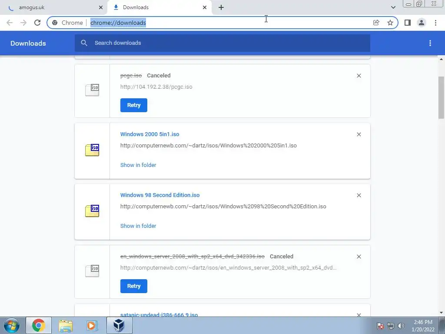Bookmark this page with the star icon
This screenshot has width=445, height=334.
pos(390,23)
